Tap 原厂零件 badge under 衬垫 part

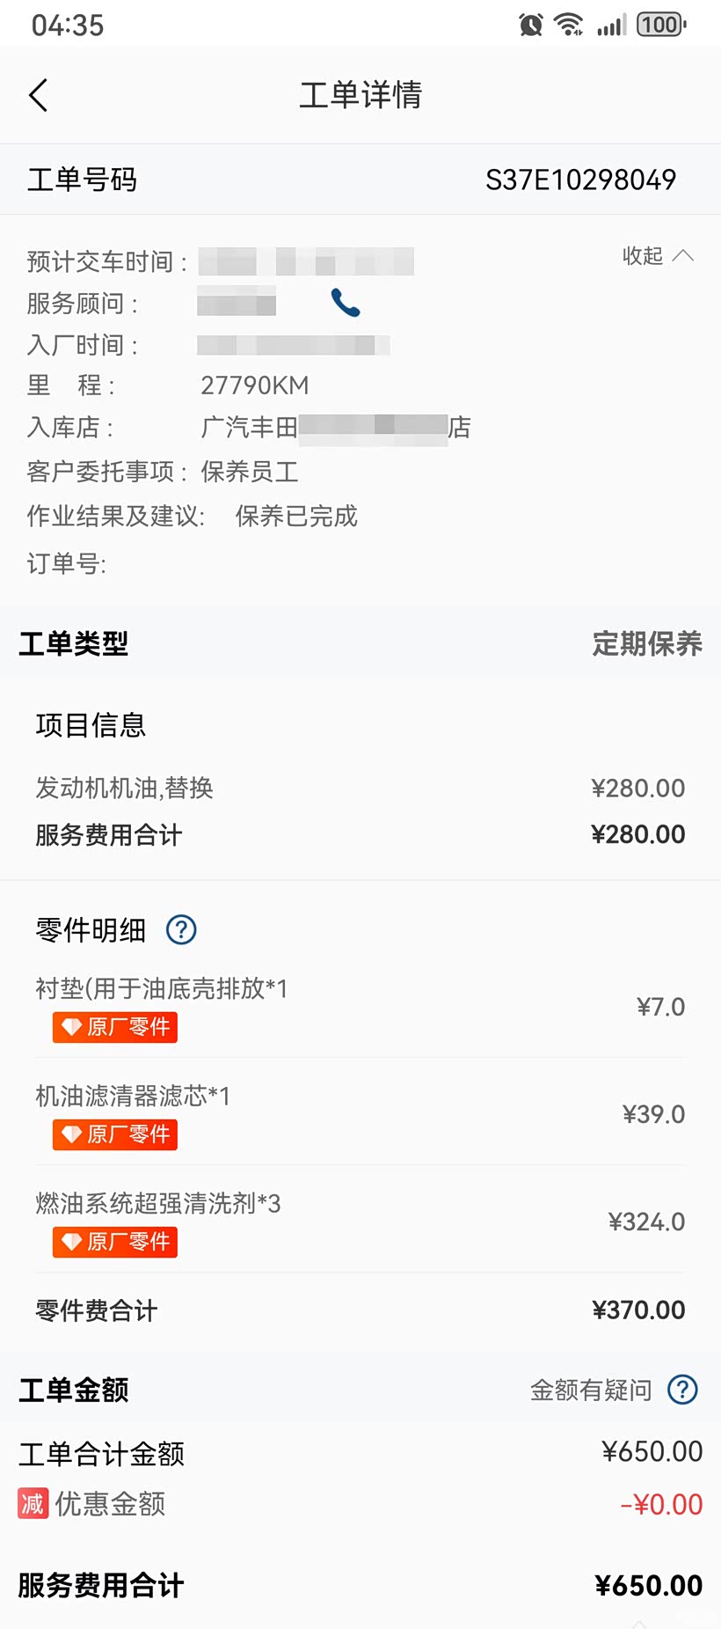(115, 1027)
